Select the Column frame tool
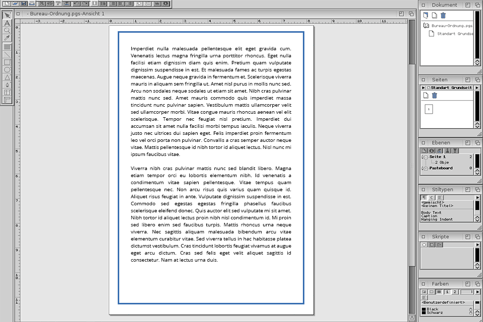The height and width of the screenshot is (322, 483). click(x=7, y=47)
